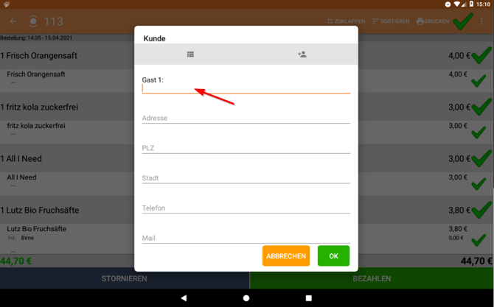Viewport: 494px width, 307px height.
Task: Click the Gast 1 name input field
Action: (246, 88)
